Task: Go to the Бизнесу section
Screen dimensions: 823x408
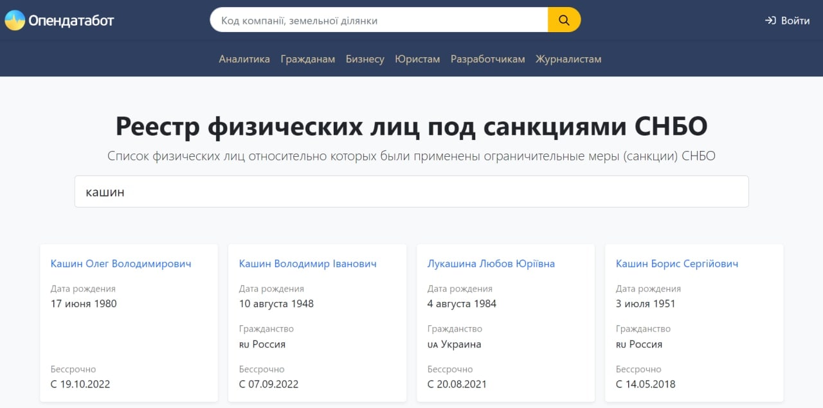Action: pyautogui.click(x=365, y=59)
